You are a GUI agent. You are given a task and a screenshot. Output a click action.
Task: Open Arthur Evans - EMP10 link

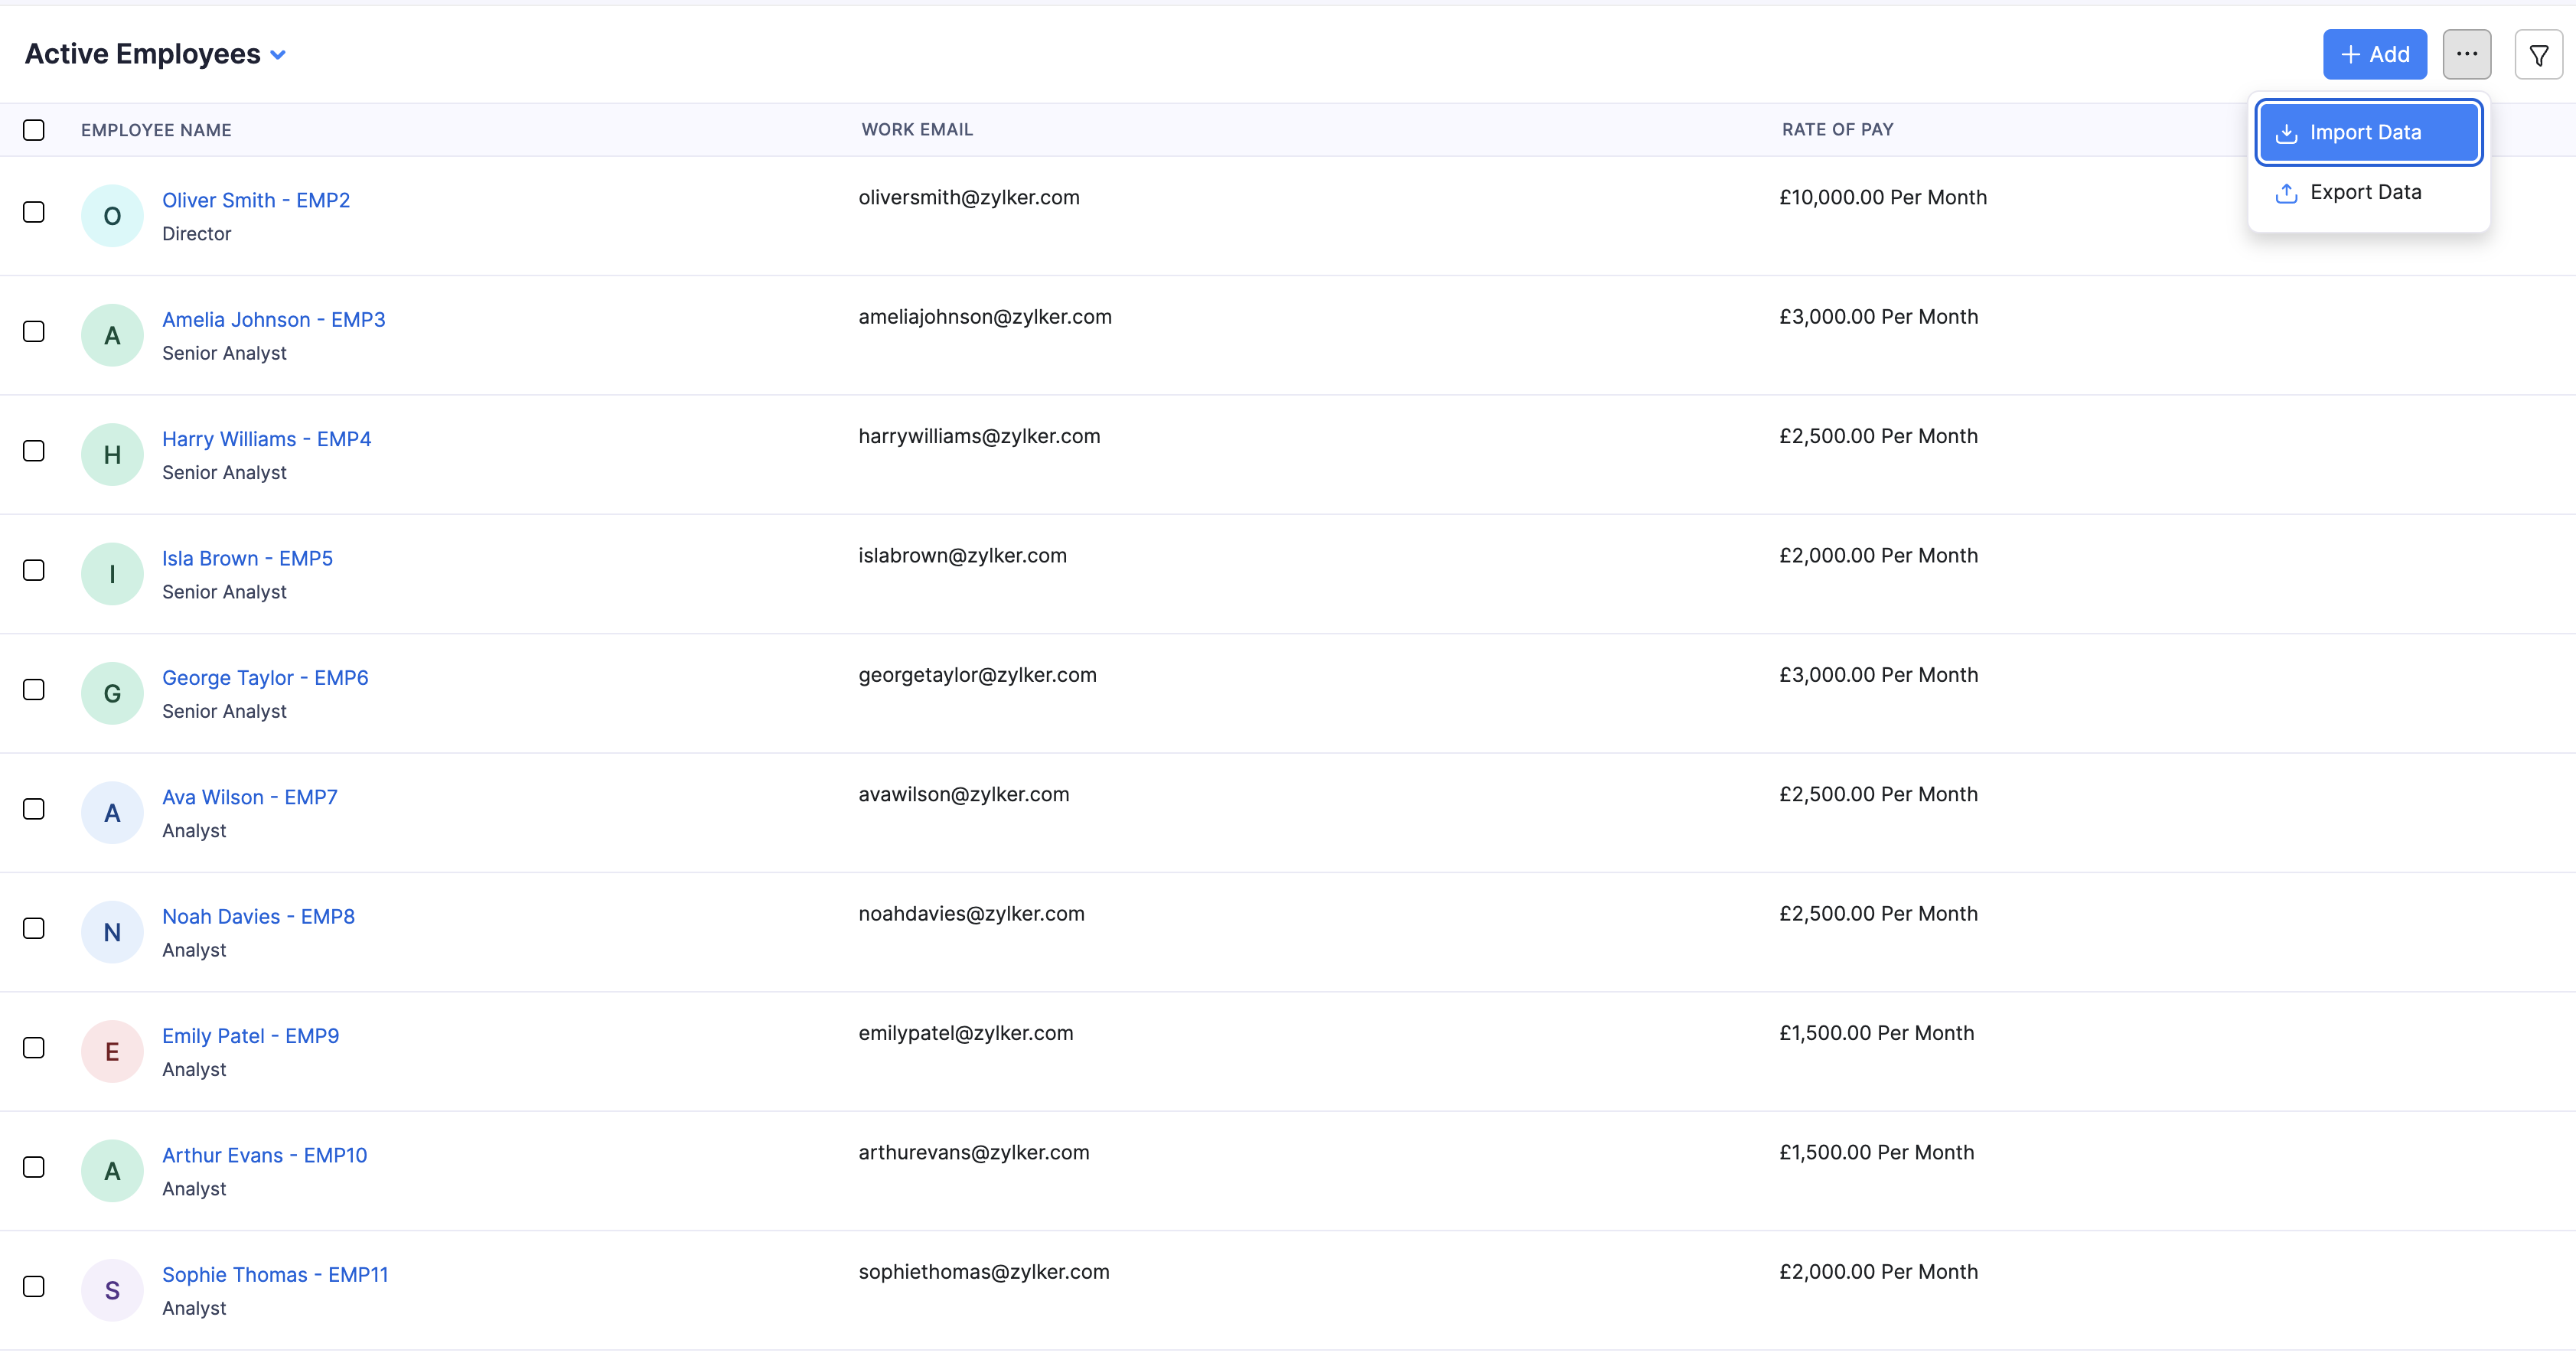tap(265, 1155)
